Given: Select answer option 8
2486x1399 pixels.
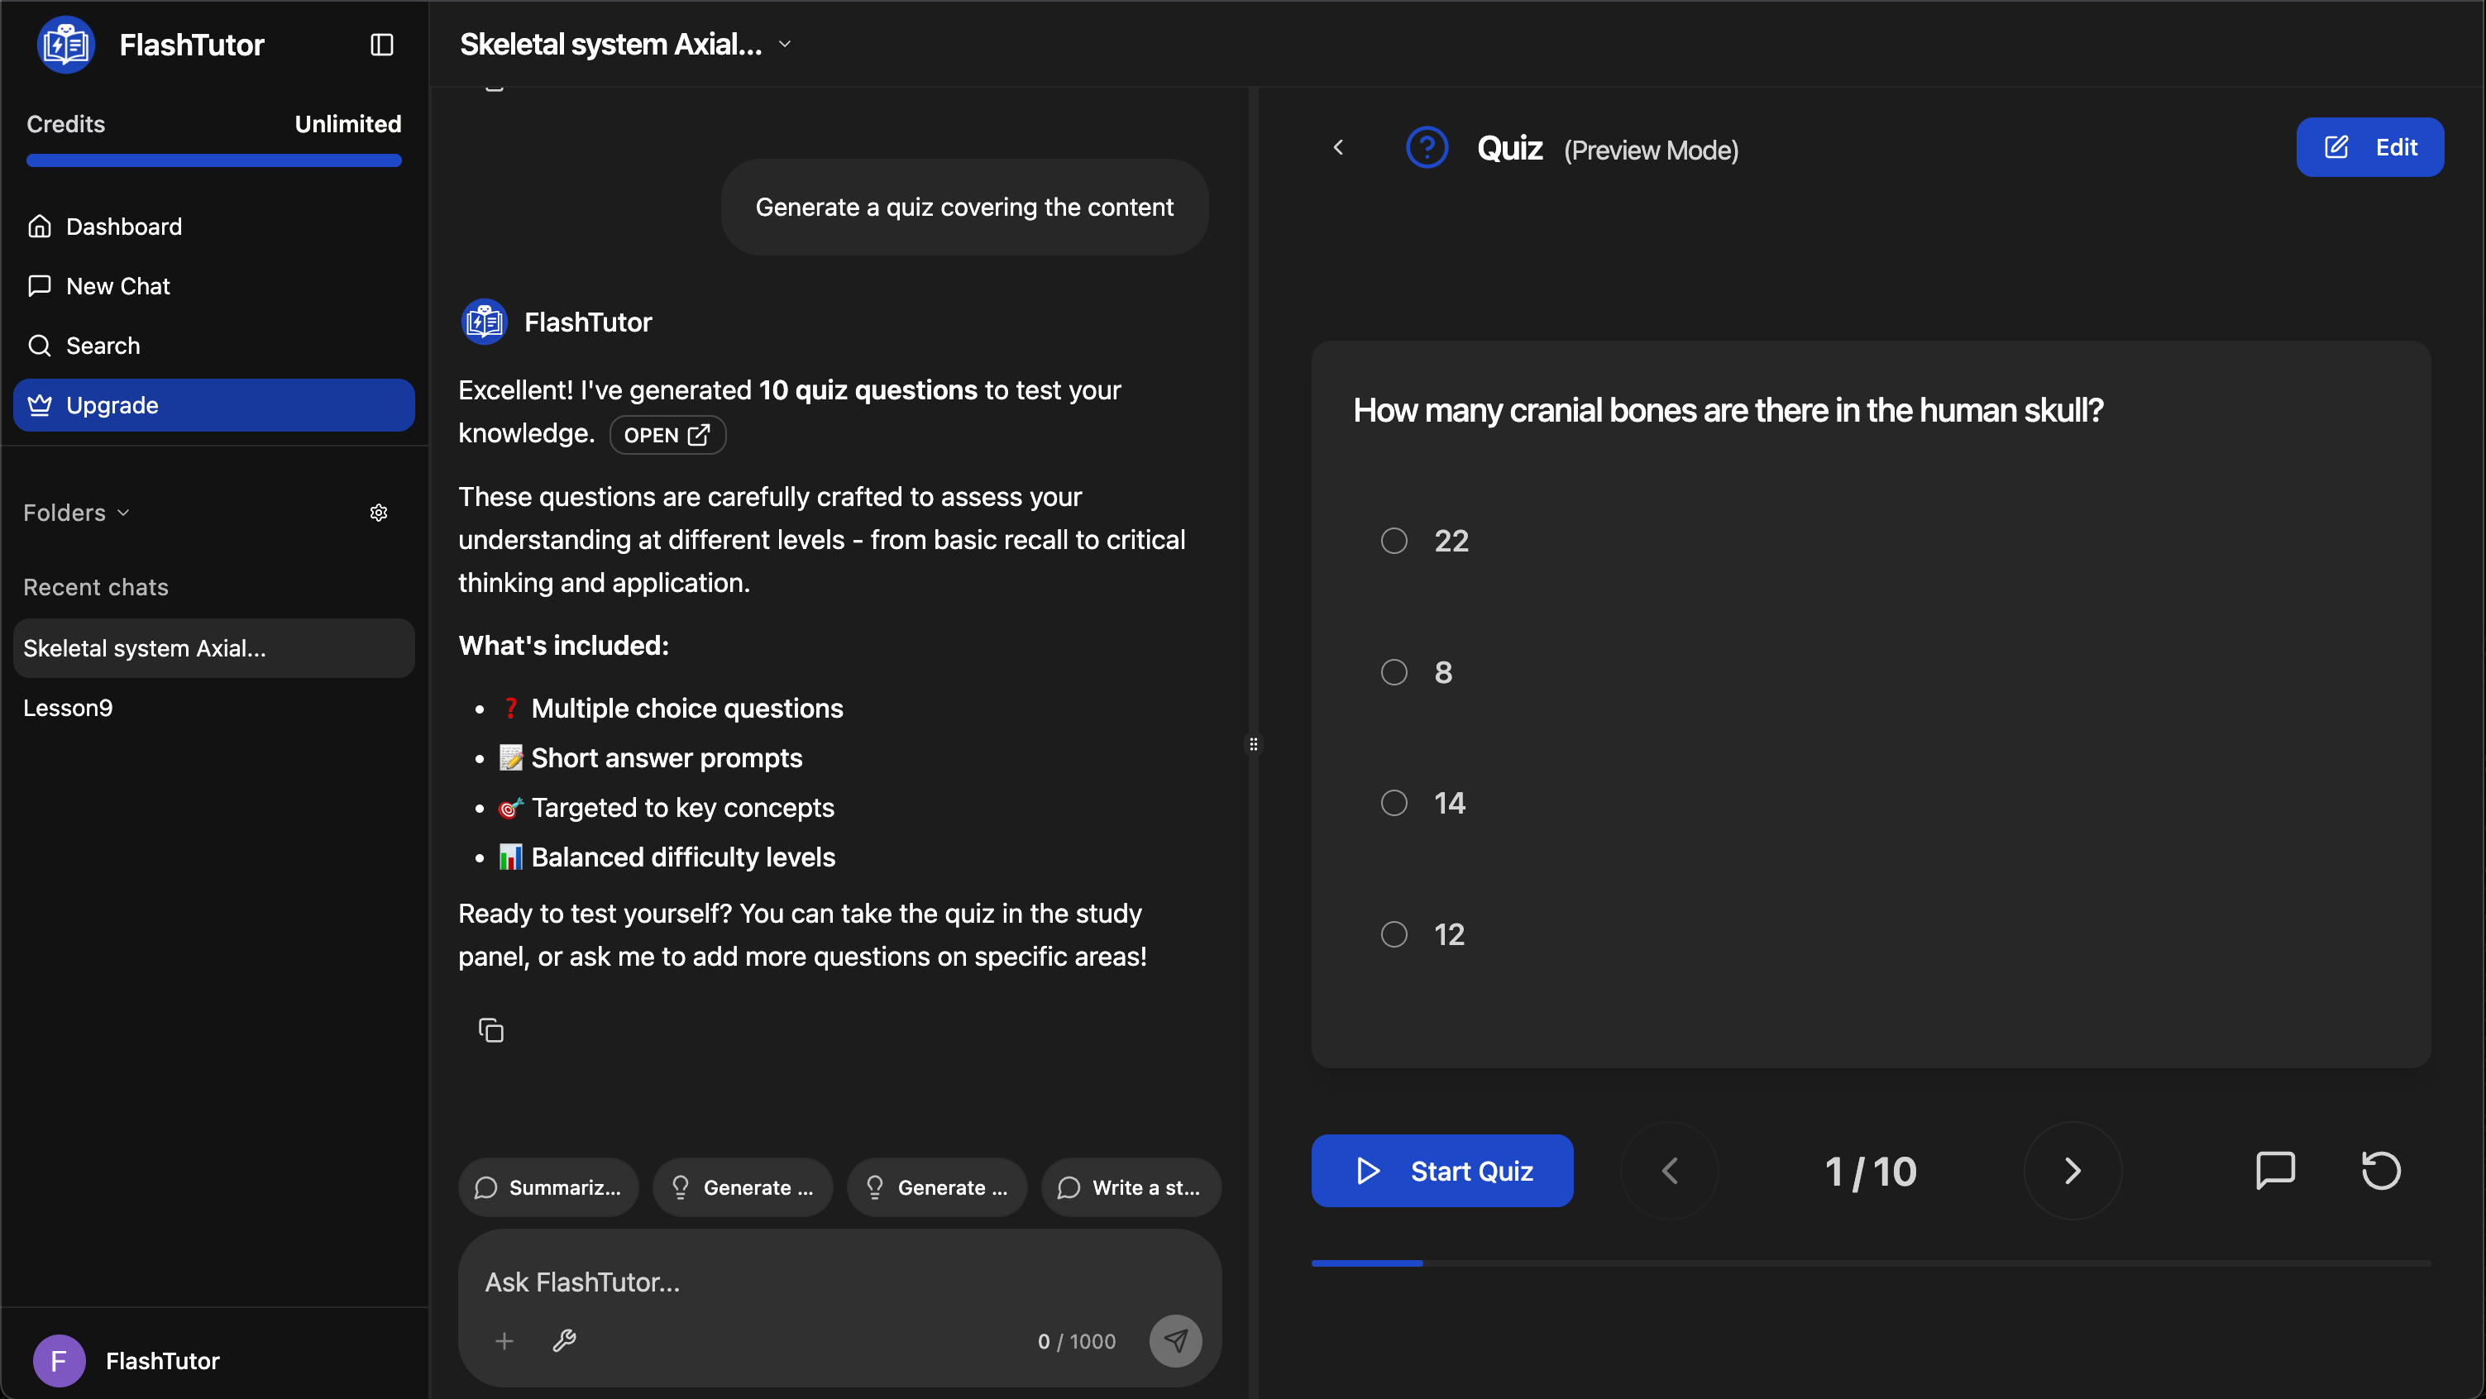Looking at the screenshot, I should 1394,671.
